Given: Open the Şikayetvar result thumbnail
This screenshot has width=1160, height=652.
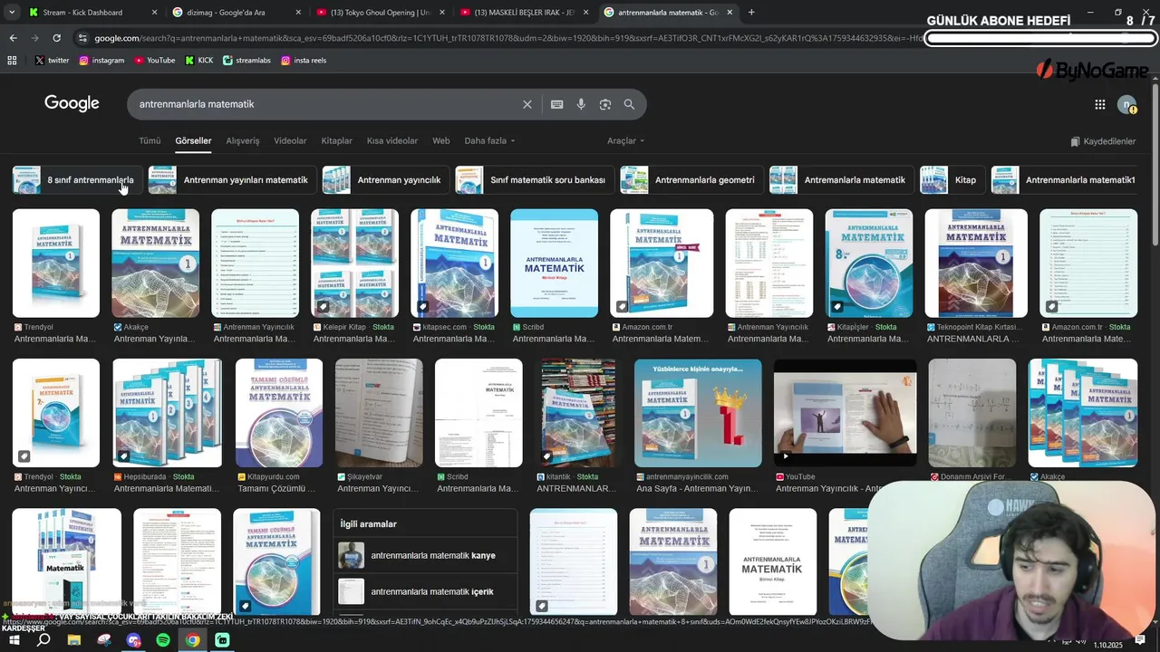Looking at the screenshot, I should point(379,413).
